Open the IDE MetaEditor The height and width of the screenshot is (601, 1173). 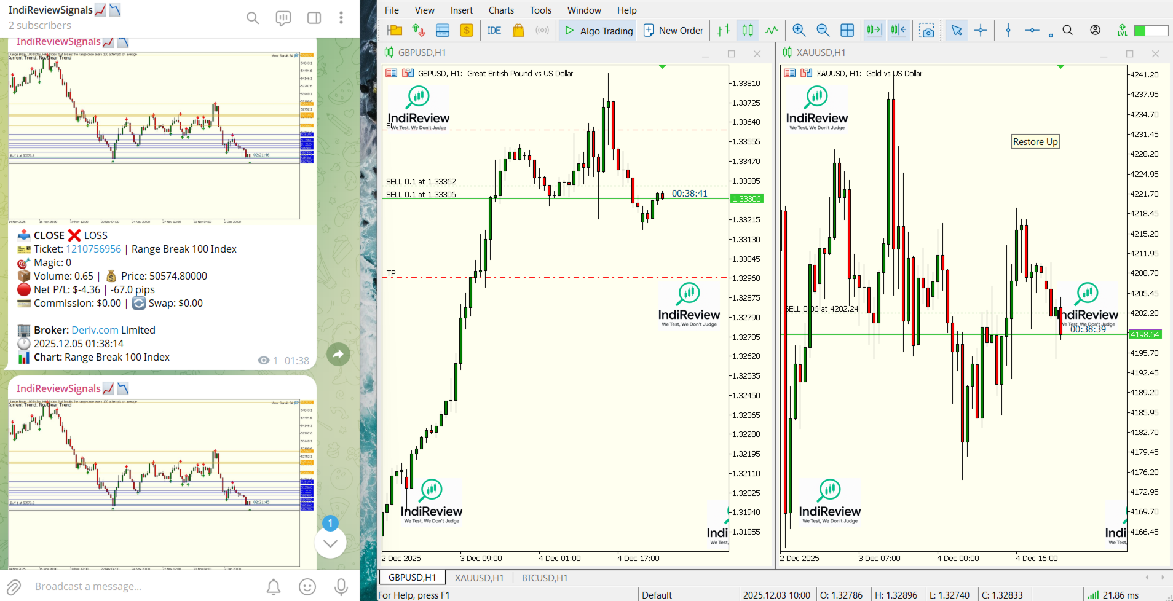tap(494, 30)
